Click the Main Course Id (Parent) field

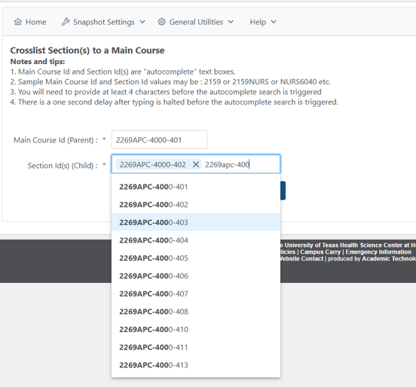pos(160,140)
